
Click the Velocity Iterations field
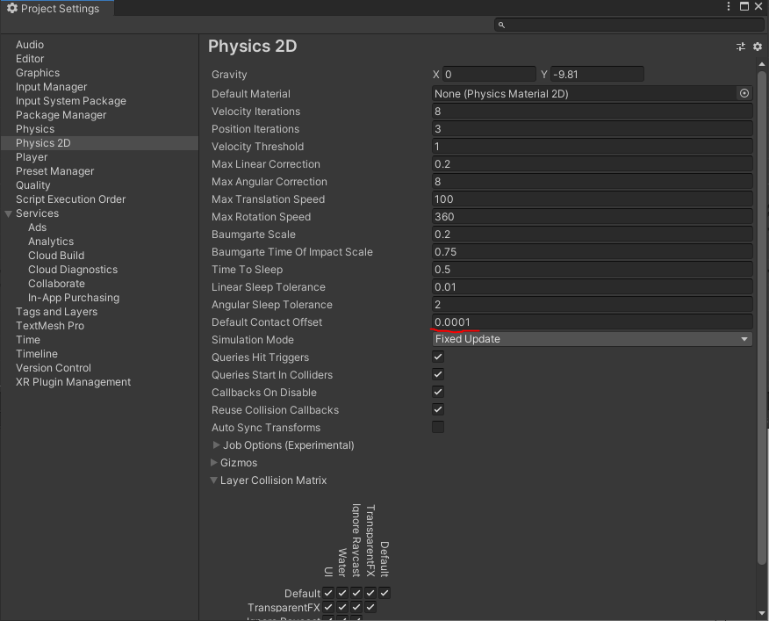592,112
